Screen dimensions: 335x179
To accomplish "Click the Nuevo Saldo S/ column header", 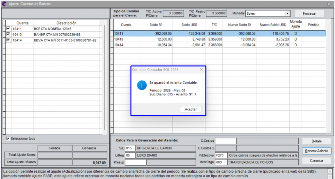I will 239,25.
